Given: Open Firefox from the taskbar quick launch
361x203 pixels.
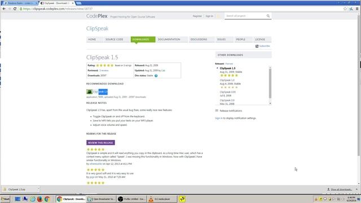Looking at the screenshot, I should click(x=39, y=199).
